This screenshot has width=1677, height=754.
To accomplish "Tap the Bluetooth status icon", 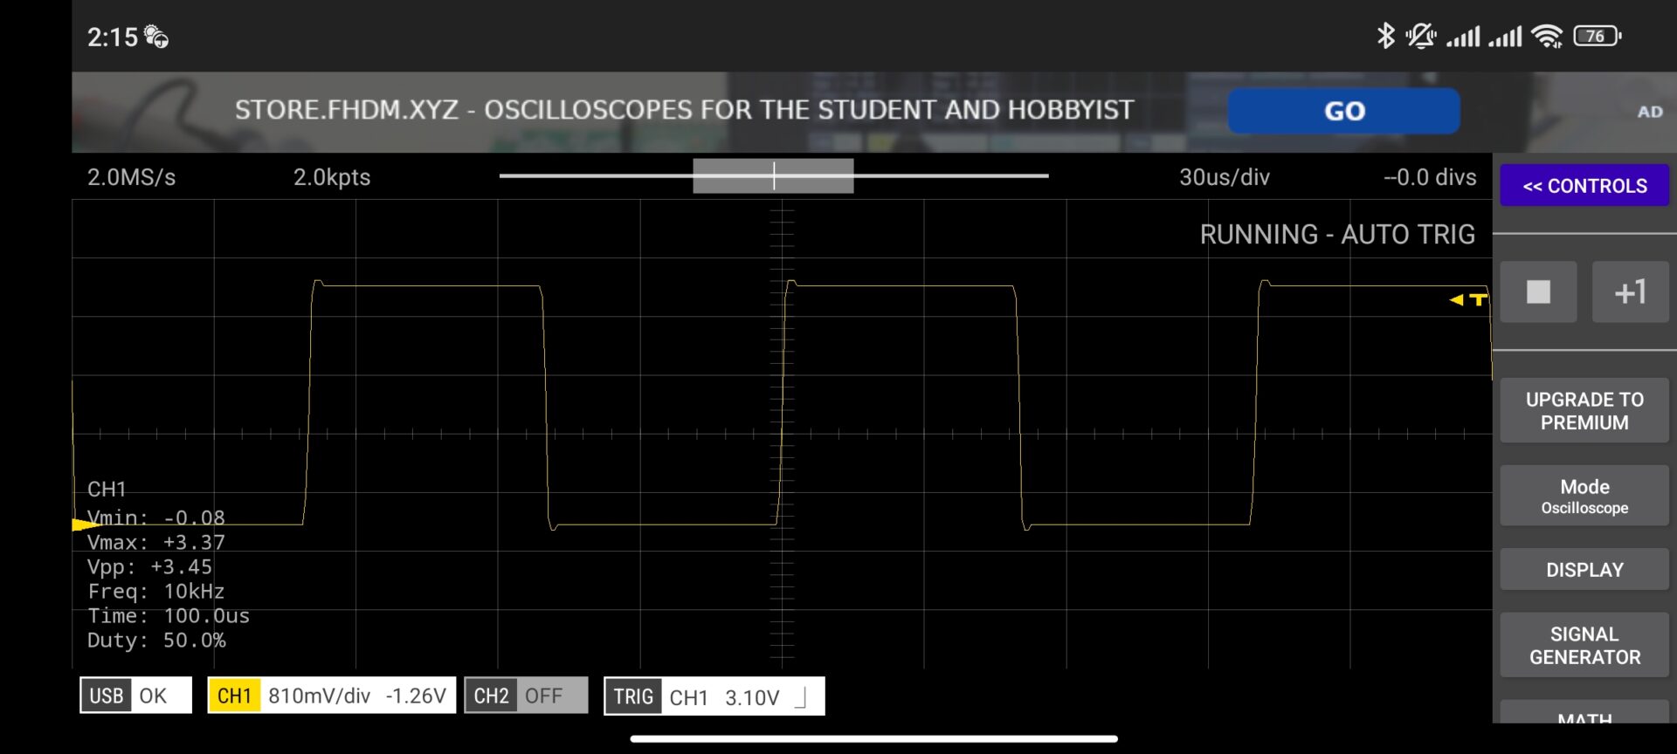I will coord(1384,36).
